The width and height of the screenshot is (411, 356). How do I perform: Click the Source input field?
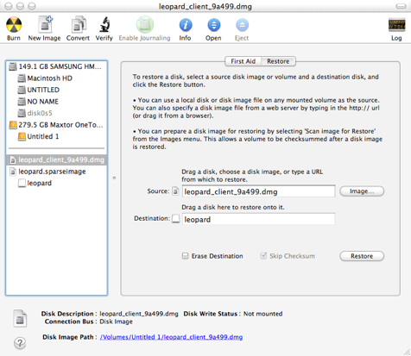pyautogui.click(x=258, y=191)
